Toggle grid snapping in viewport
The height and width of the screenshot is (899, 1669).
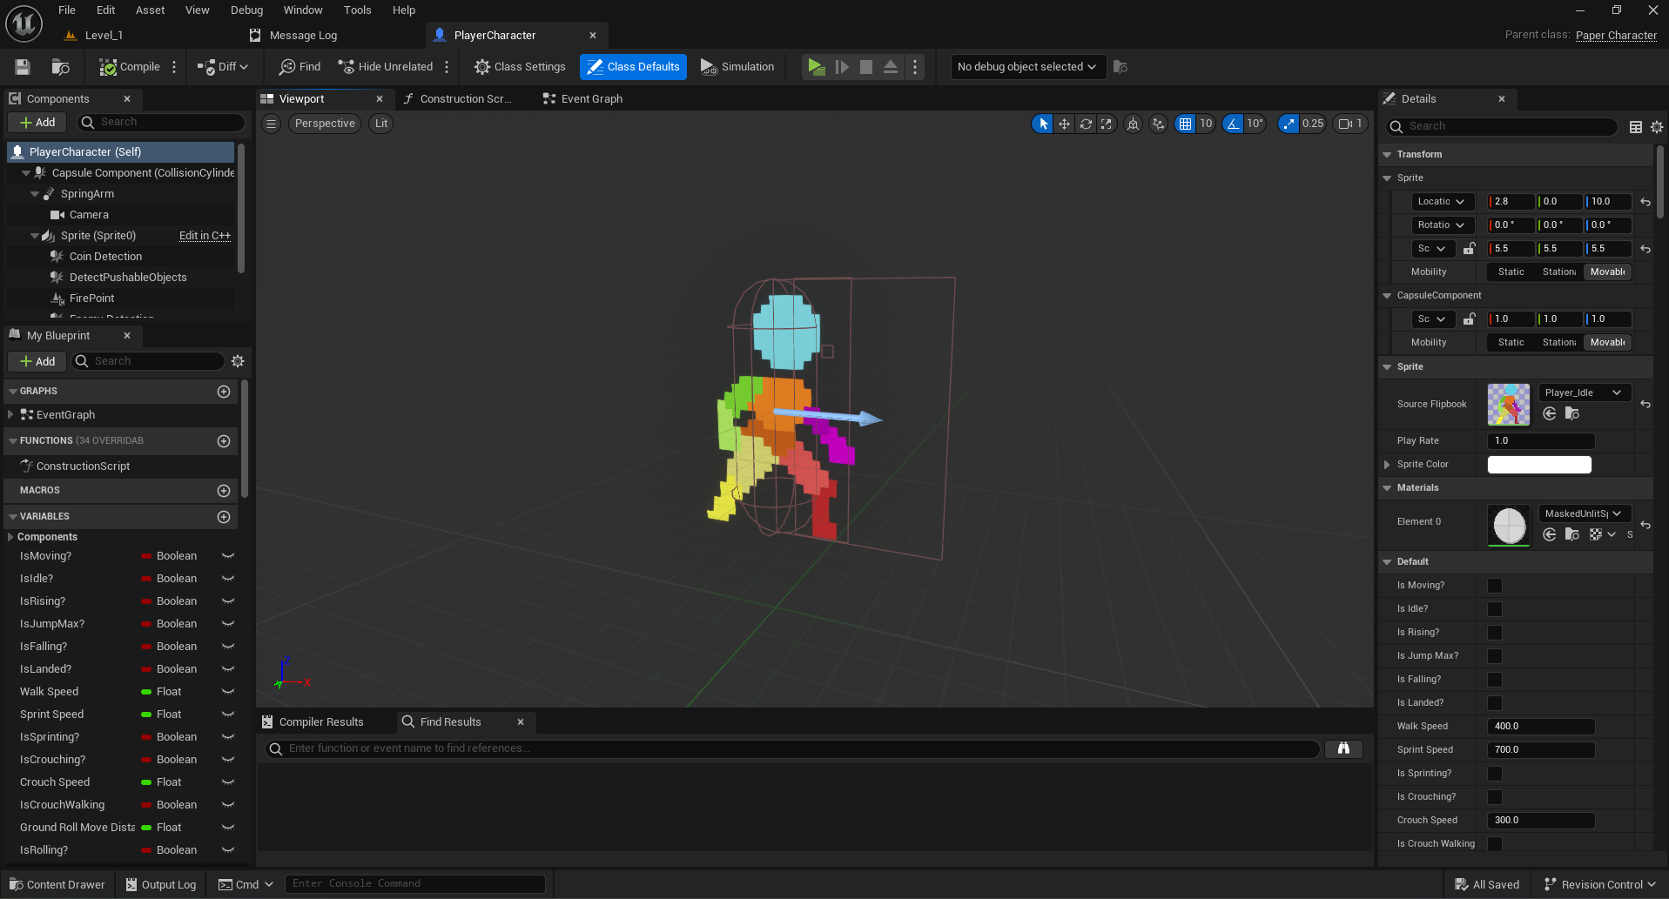point(1185,124)
